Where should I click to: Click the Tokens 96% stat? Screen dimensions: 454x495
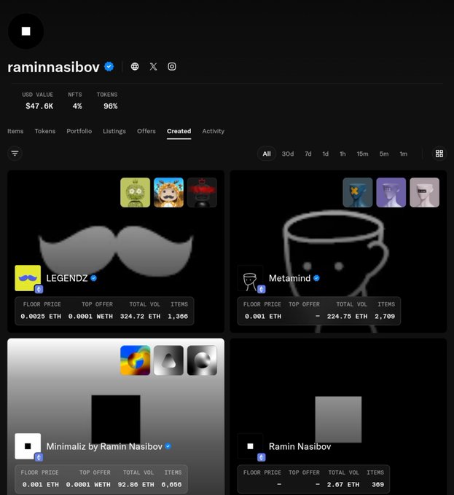pyautogui.click(x=107, y=101)
